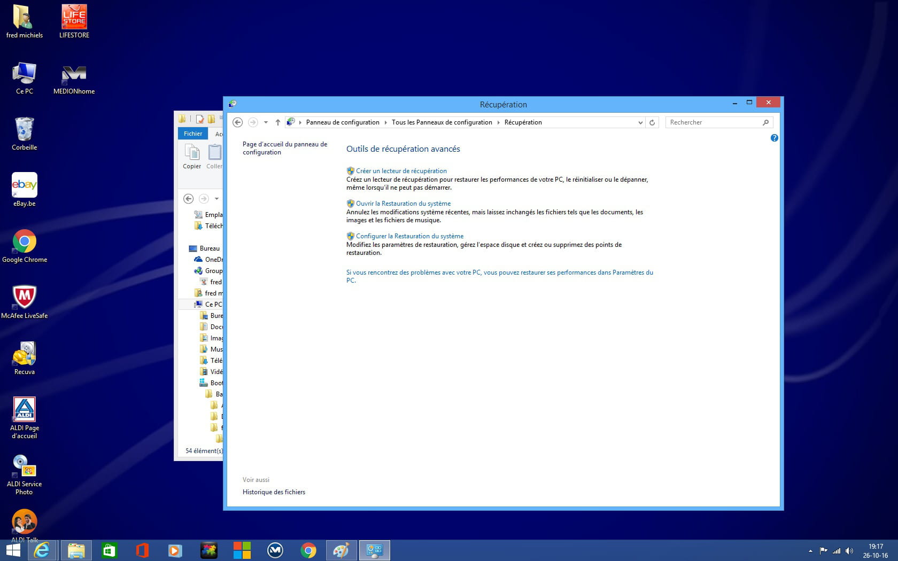The width and height of the screenshot is (898, 561).
Task: Open Internet Explorer from taskbar
Action: [42, 550]
